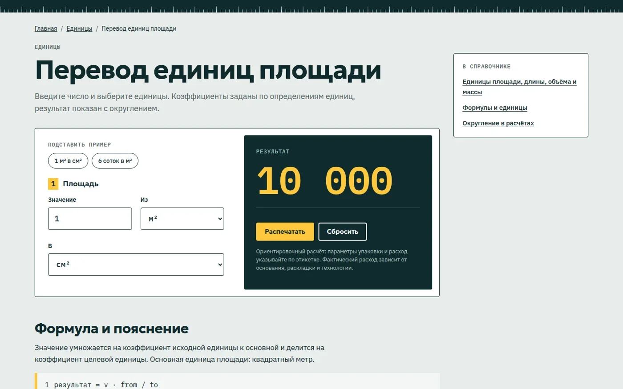
Task: Open 'Единицы площади, длины, объёма и массы' link
Action: click(519, 87)
